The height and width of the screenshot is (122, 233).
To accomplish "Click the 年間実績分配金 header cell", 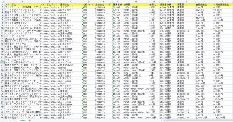I will point(223,4).
